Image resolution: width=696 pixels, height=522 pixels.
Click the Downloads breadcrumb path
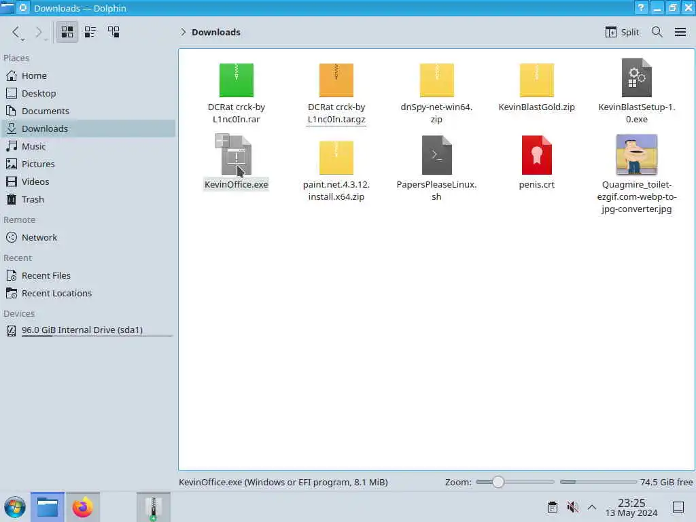pos(216,32)
